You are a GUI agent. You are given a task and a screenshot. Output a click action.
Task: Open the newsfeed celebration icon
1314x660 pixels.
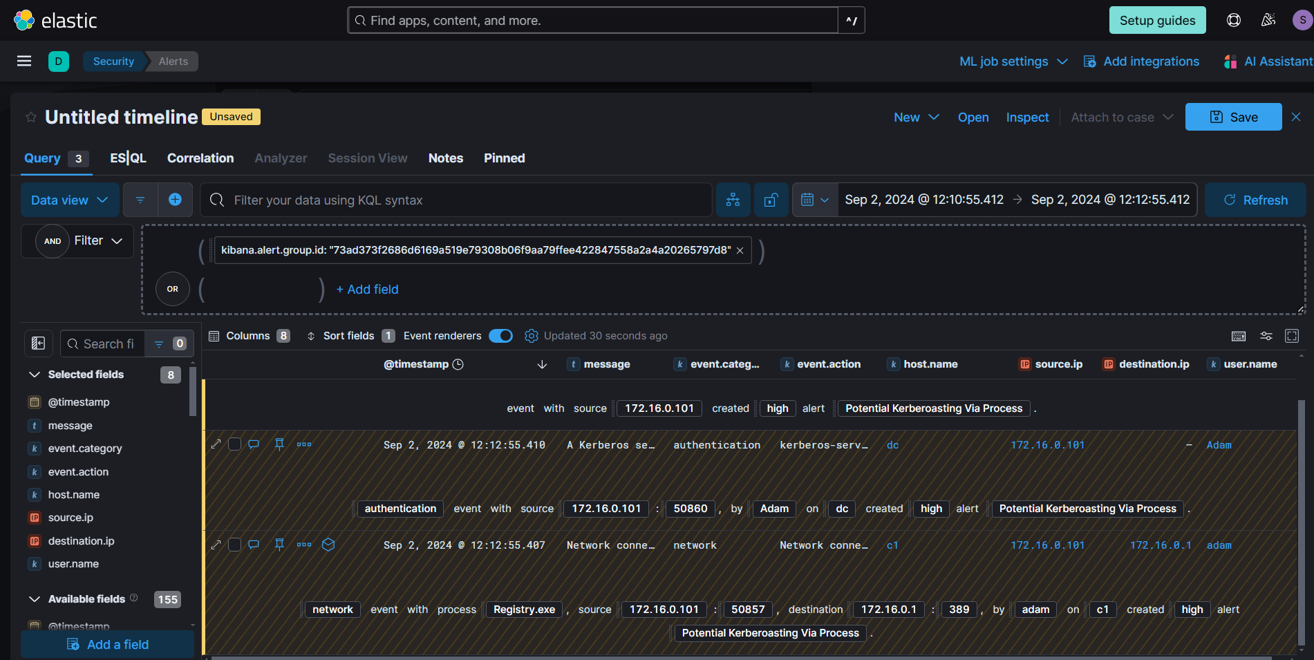click(1268, 20)
